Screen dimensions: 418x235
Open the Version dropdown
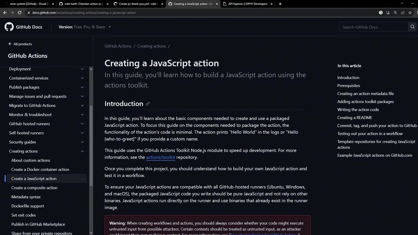click(x=85, y=27)
